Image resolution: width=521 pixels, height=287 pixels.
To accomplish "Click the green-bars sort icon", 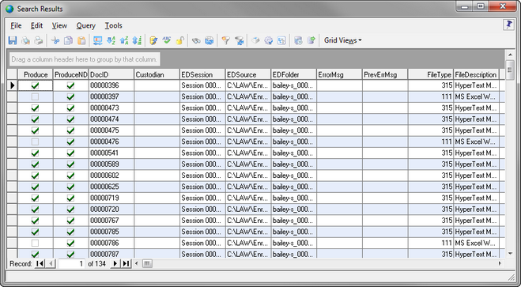I will [137, 40].
